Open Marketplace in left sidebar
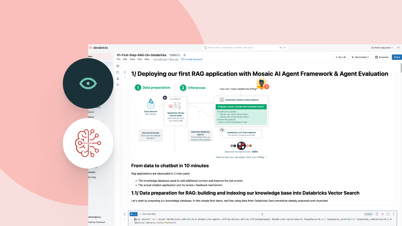402x226 pixels. click(x=95, y=217)
